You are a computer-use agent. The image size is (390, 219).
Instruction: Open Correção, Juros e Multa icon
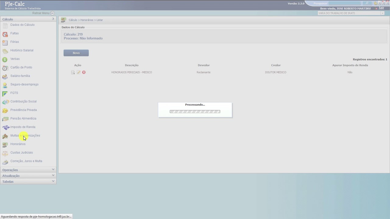coord(5,162)
